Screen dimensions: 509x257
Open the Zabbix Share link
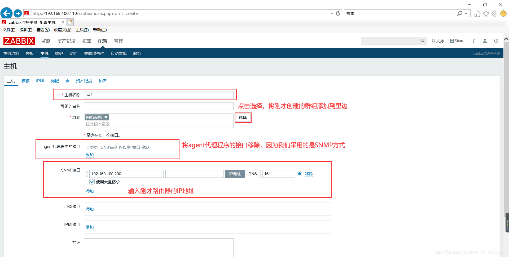[x=457, y=41]
